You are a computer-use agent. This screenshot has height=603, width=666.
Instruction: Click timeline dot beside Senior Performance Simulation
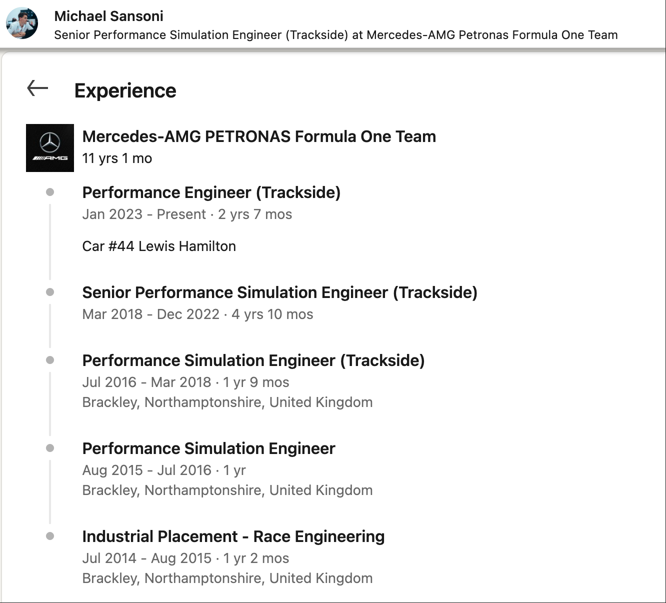[x=50, y=292]
